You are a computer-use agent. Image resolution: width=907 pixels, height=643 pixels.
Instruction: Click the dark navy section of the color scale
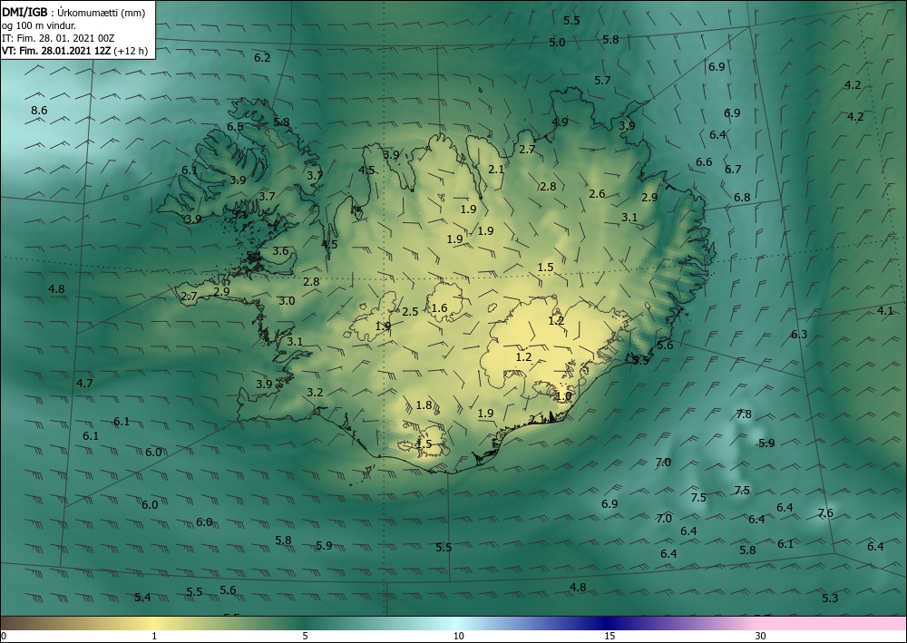click(x=608, y=623)
